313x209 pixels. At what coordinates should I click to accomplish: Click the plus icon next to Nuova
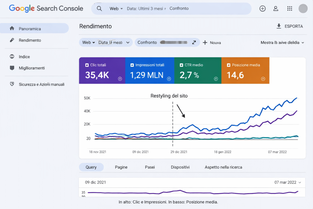point(205,43)
